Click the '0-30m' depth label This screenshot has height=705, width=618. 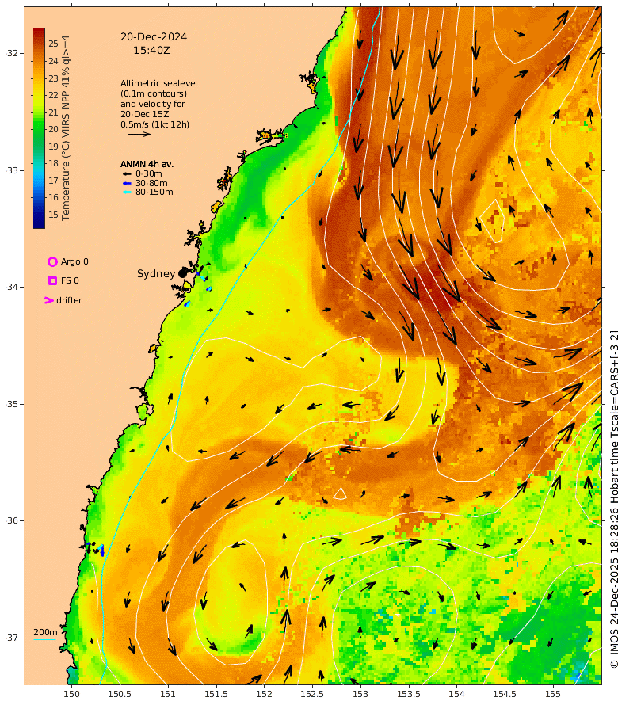[149, 173]
